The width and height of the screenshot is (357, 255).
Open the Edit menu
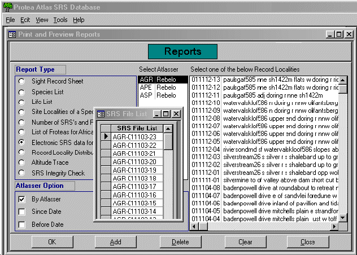25,20
